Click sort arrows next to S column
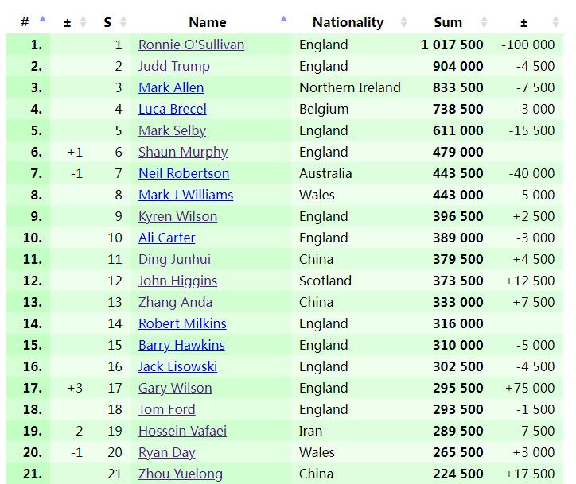Image resolution: width=576 pixels, height=484 pixels. pos(123,22)
